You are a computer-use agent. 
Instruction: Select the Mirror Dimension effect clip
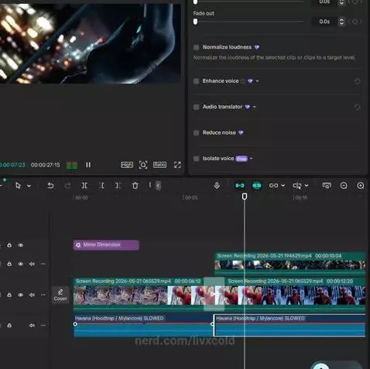[x=106, y=245]
